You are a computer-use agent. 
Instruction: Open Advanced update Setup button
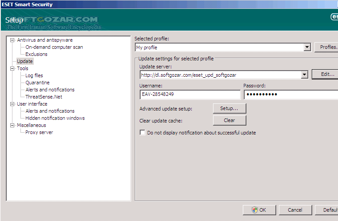[x=229, y=108]
